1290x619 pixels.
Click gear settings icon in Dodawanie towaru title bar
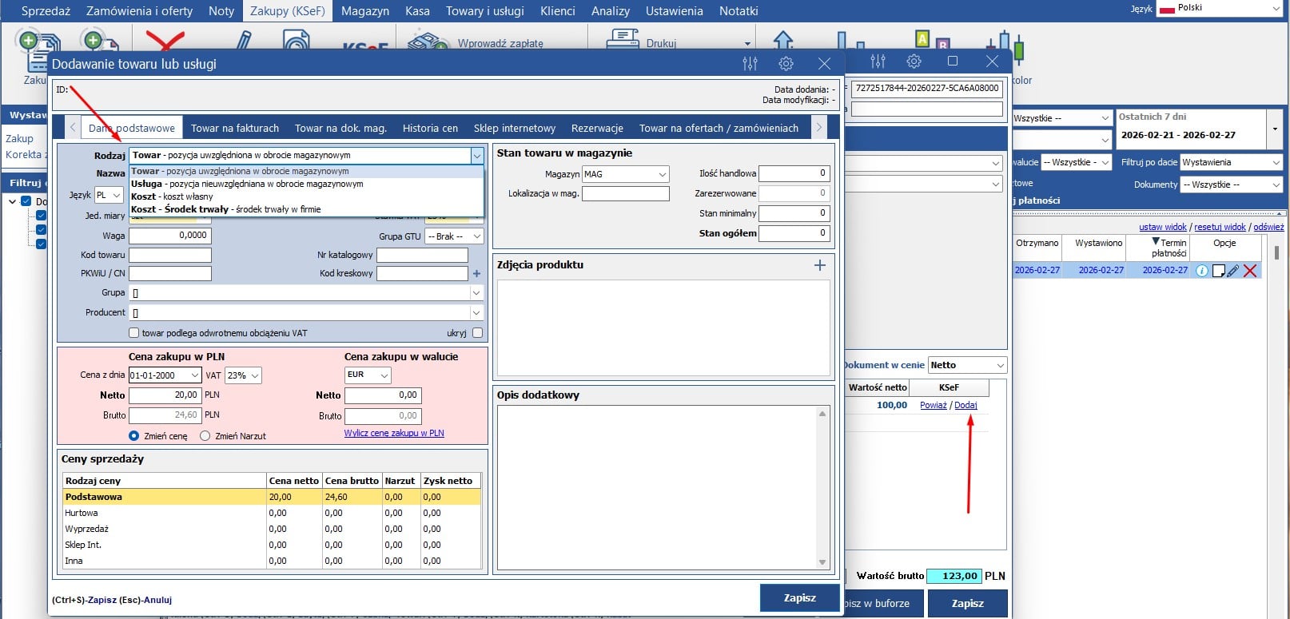pyautogui.click(x=786, y=64)
